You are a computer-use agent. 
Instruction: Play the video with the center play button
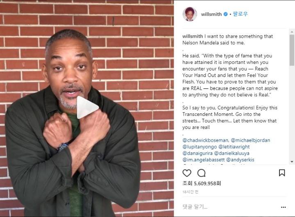click(88, 107)
